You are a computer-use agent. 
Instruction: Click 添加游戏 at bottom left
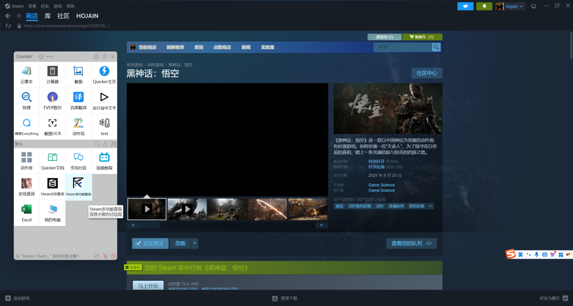(x=18, y=298)
